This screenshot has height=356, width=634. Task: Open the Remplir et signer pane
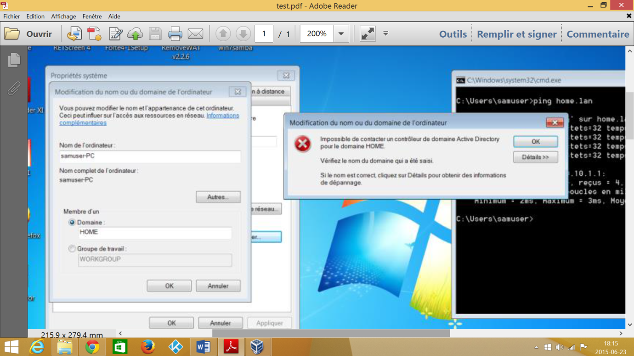point(517,34)
